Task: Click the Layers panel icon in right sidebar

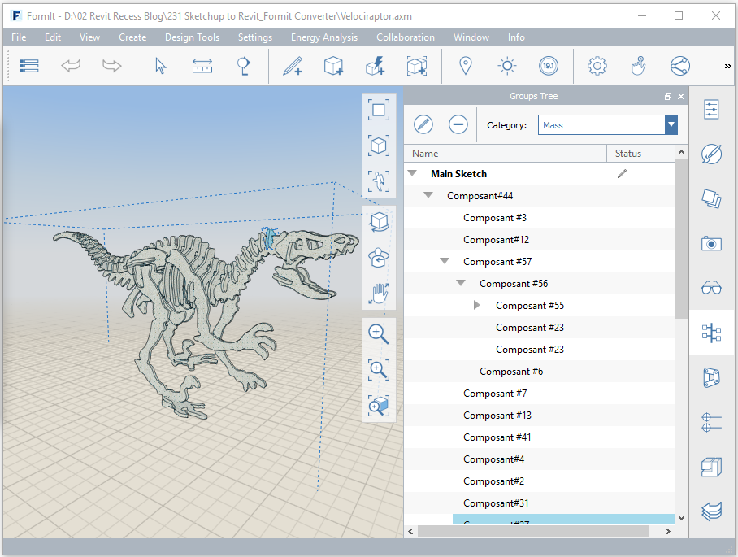Action: tap(711, 198)
